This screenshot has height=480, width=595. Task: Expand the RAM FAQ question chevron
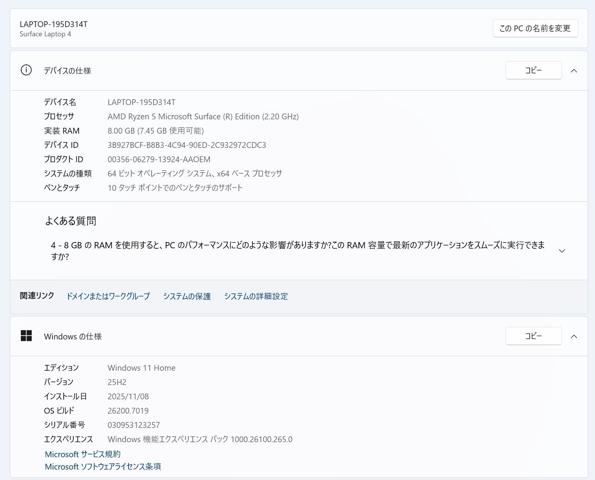click(x=562, y=251)
